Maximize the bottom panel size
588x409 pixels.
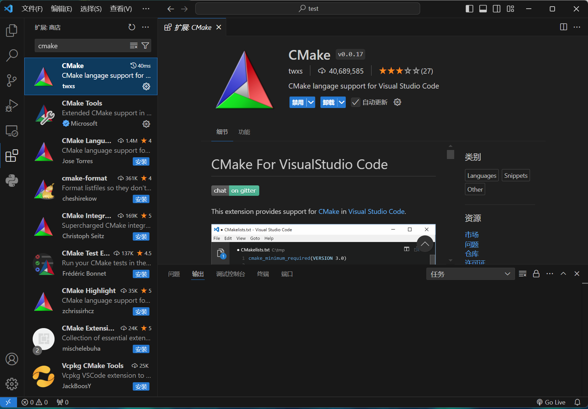pos(563,274)
